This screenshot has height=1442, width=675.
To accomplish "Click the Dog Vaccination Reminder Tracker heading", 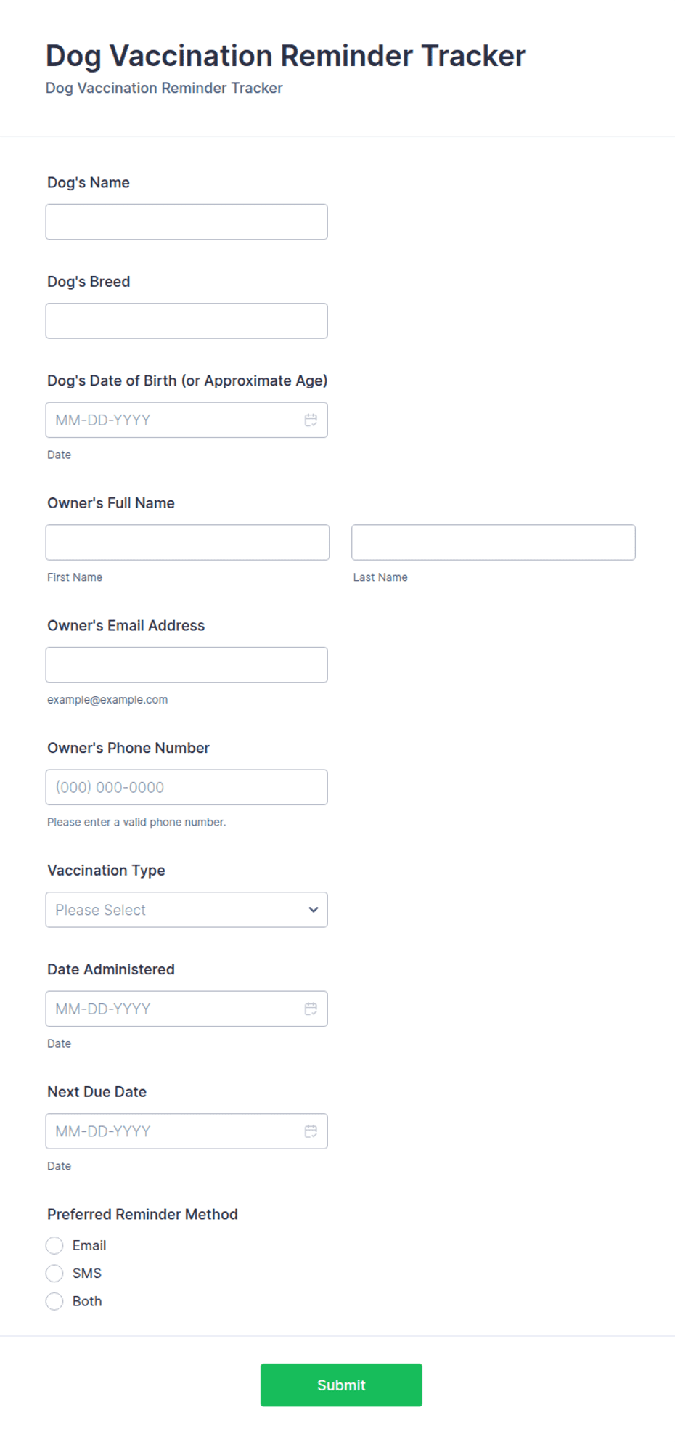I will pos(286,56).
